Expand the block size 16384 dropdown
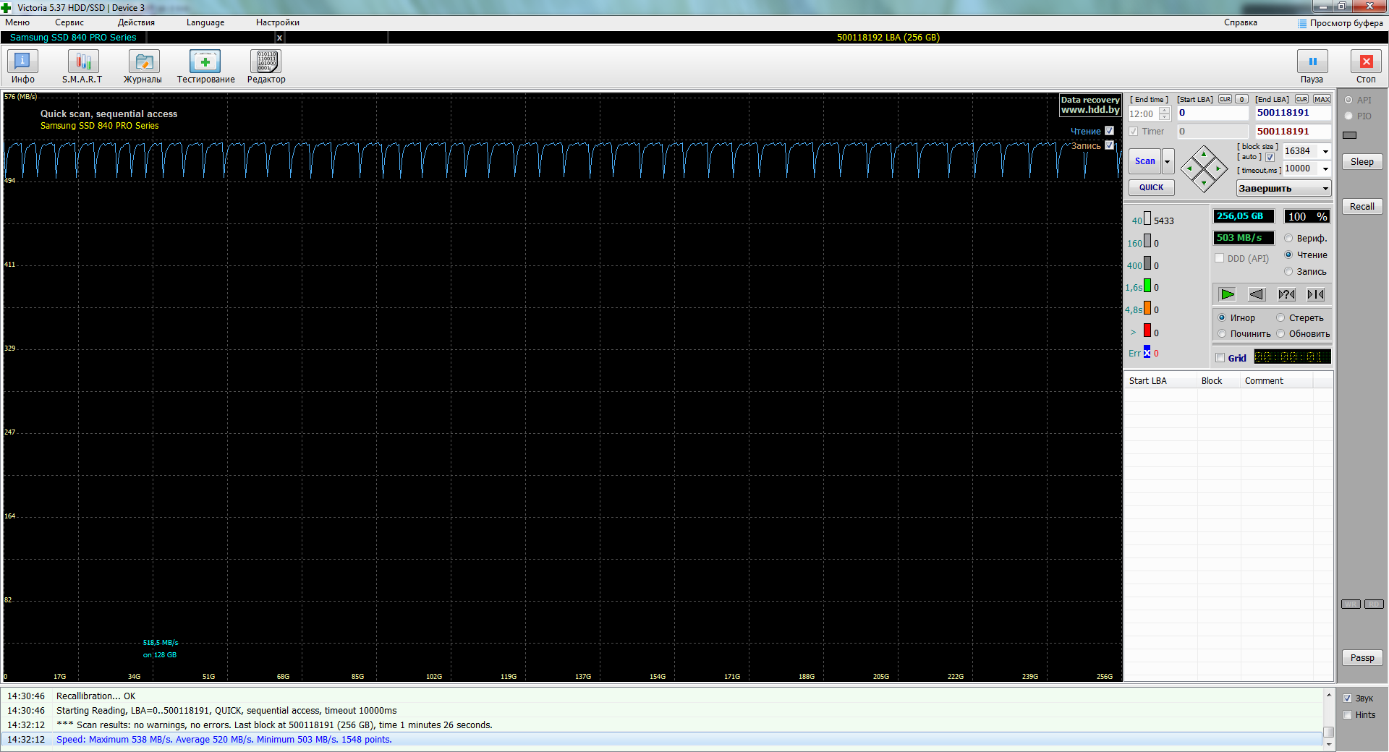The image size is (1389, 752). click(1325, 151)
